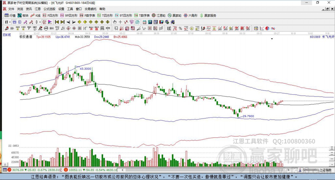Screen dimensions: 335x180
Task: Click the small black dropdown arrow above chart
Action: coord(272,39)
